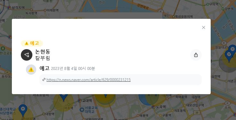Click the dark knife location icon

[x=27, y=55]
